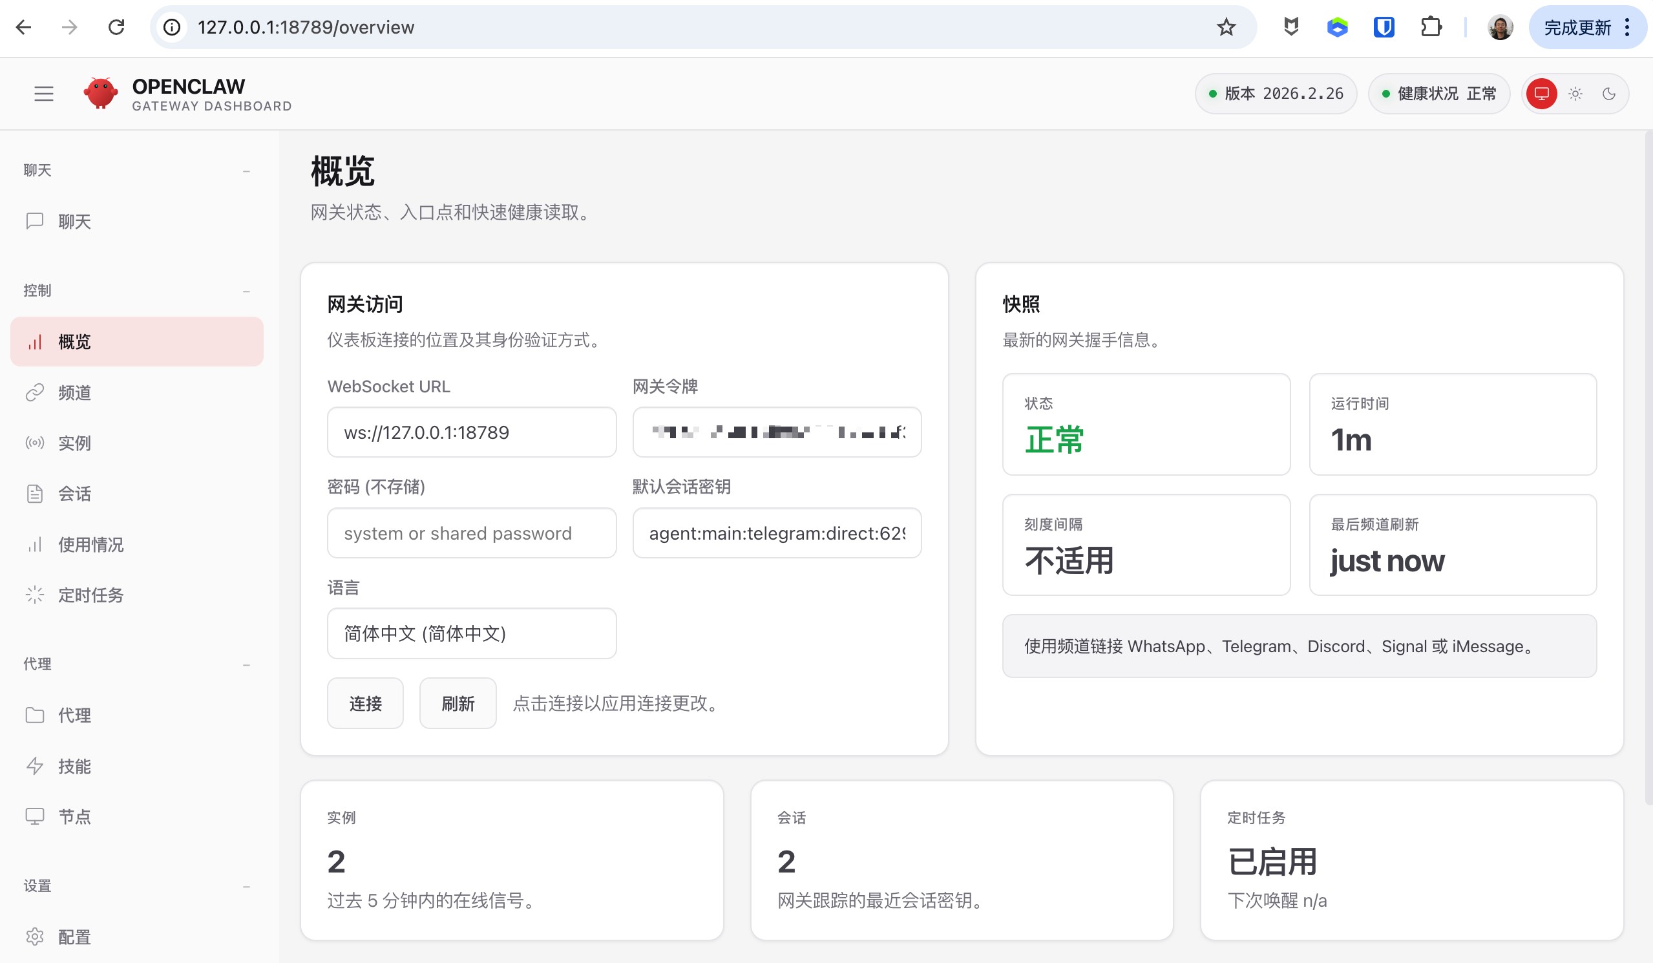This screenshot has height=963, width=1653.
Task: Click the OpenClaw red mascot logo
Action: point(100,93)
